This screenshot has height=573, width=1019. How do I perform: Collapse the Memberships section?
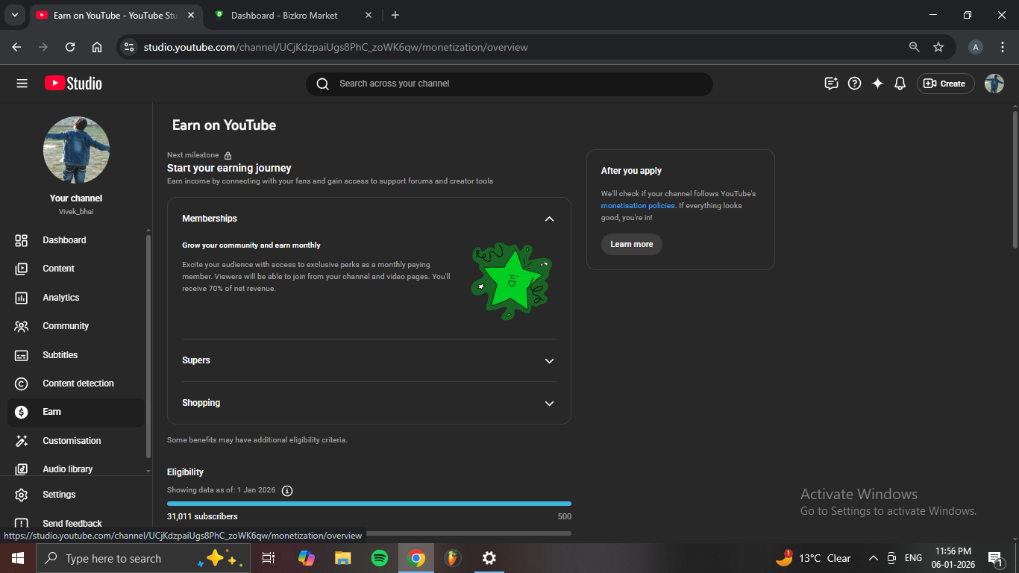(549, 219)
